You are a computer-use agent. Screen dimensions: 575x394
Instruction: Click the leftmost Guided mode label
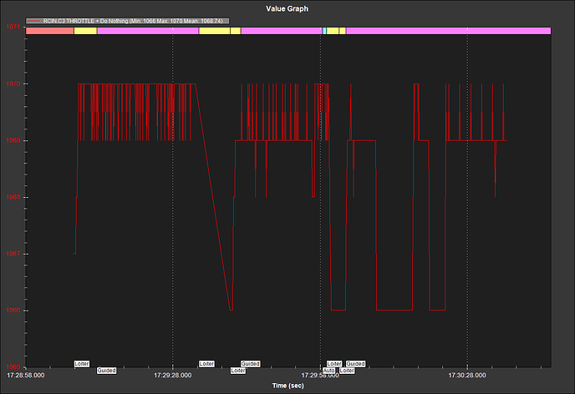point(106,370)
